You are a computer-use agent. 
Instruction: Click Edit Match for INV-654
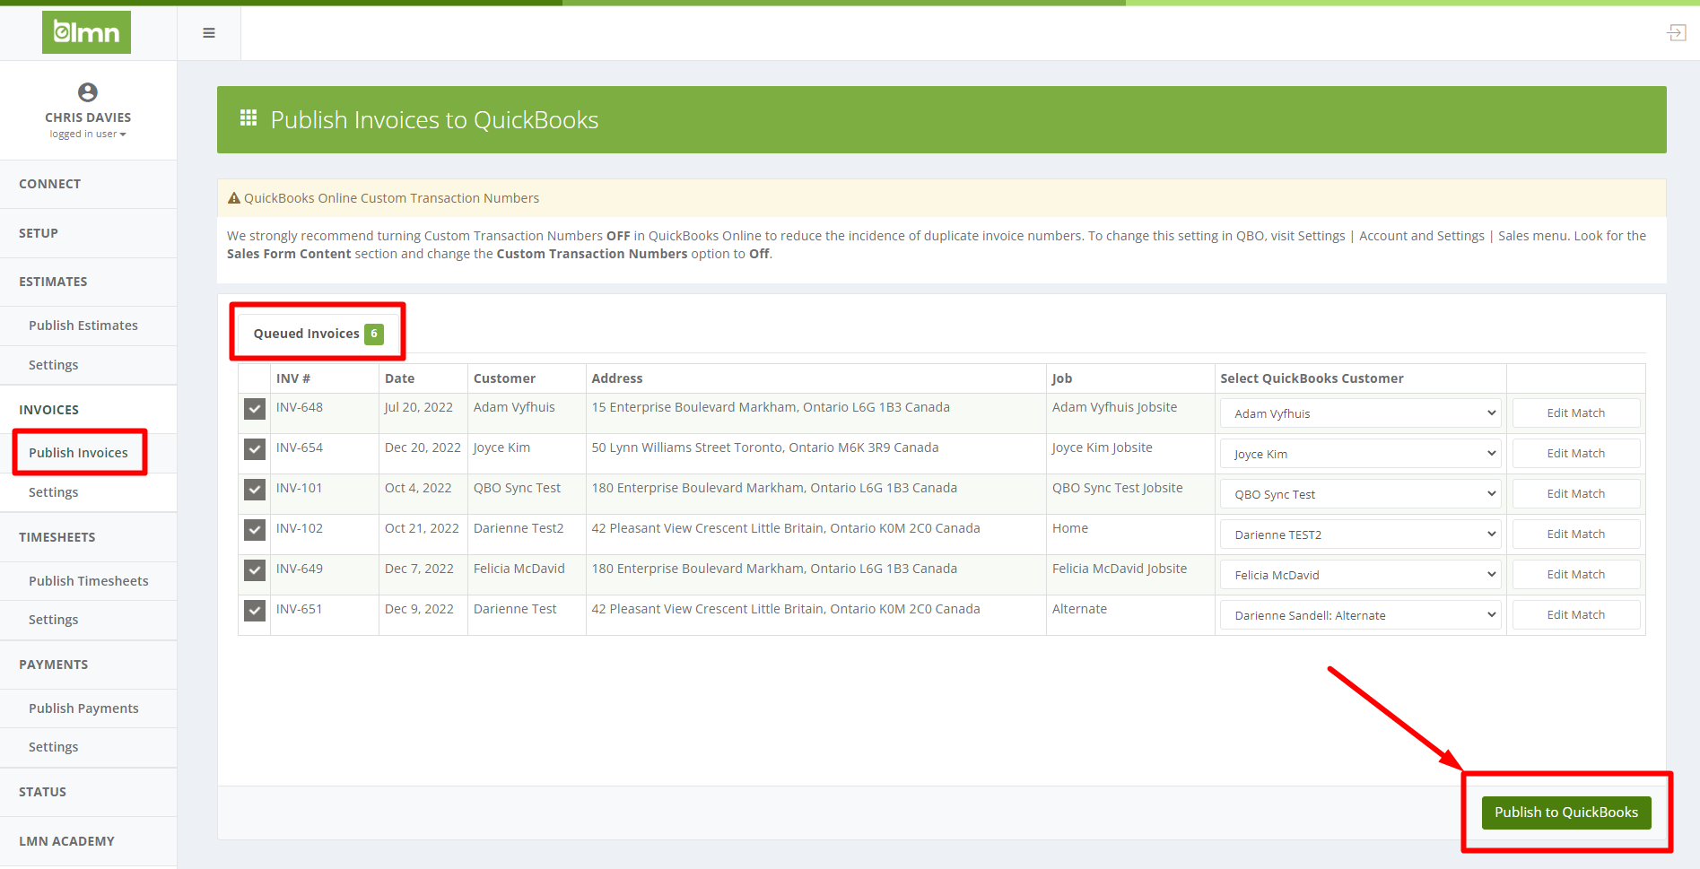tap(1576, 454)
